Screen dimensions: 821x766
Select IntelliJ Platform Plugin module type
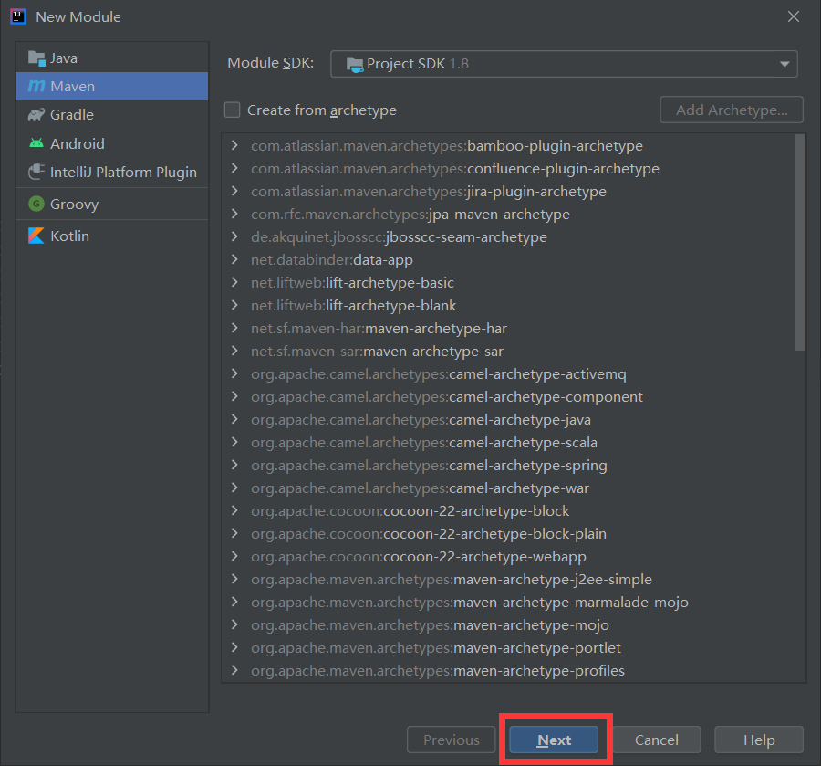[x=111, y=172]
